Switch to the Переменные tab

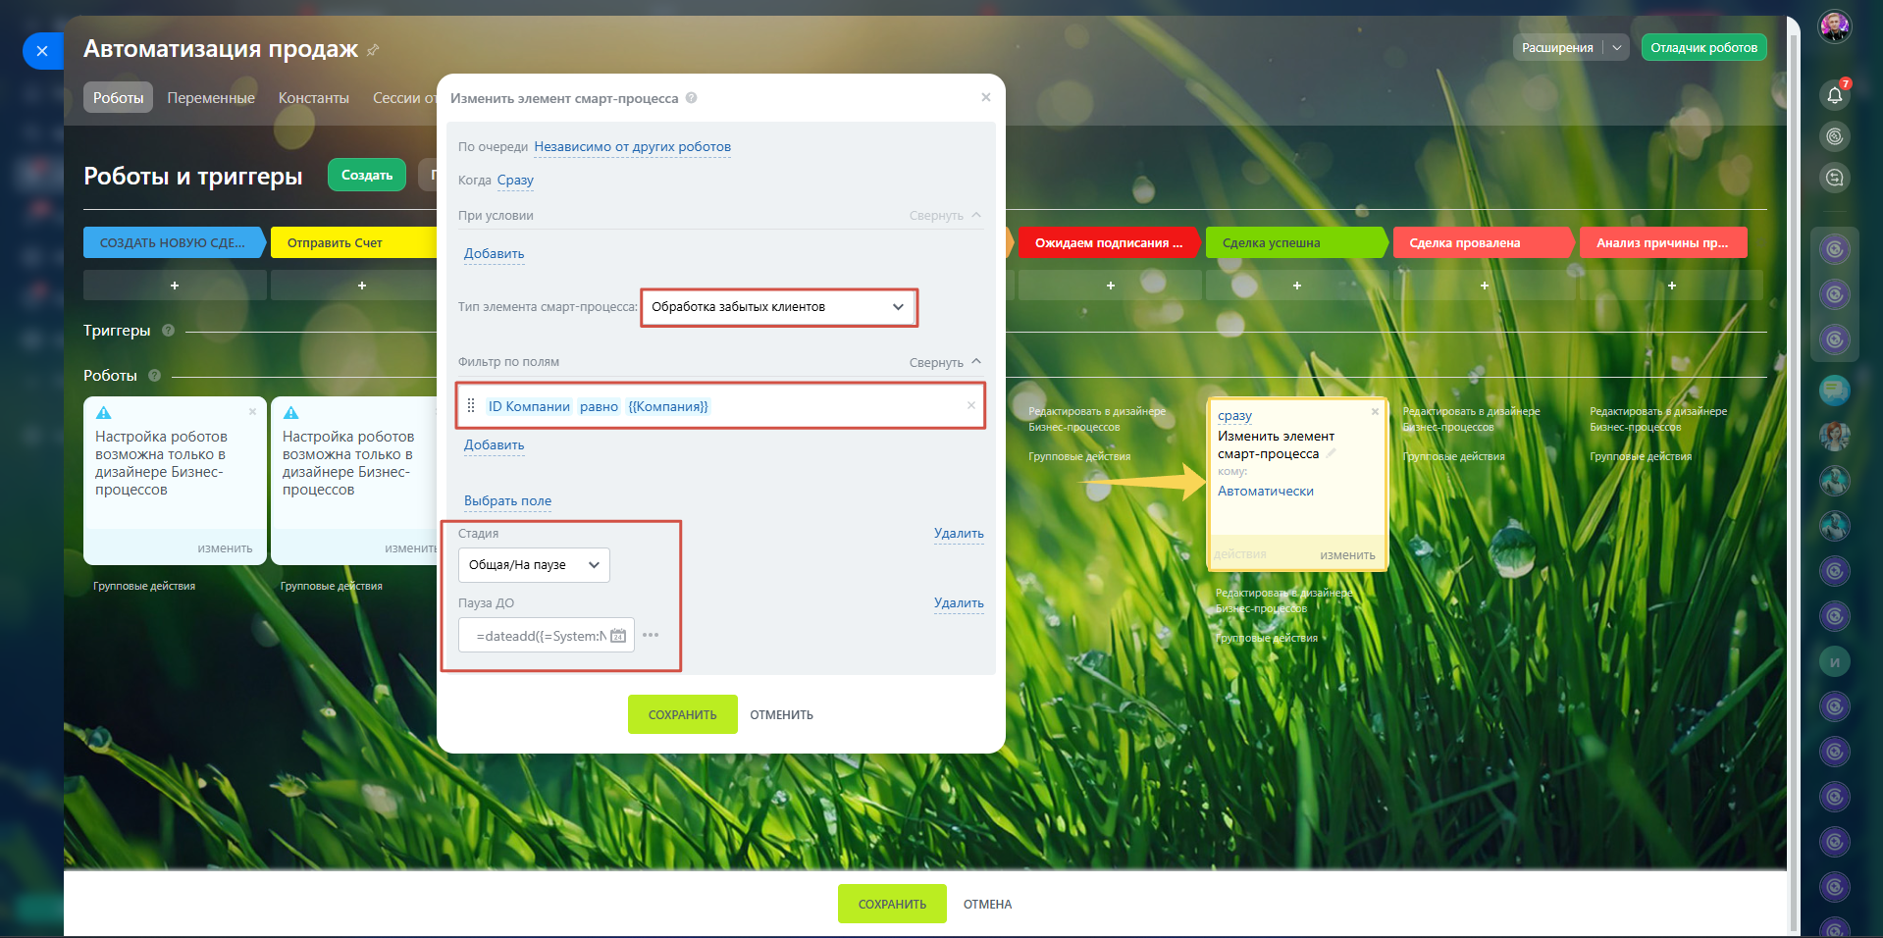pos(211,97)
